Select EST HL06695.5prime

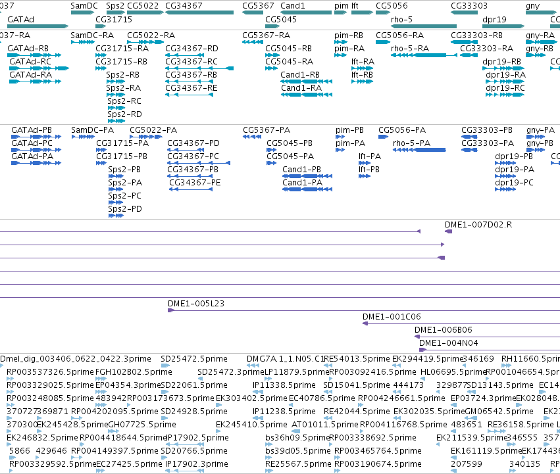[x=423, y=378]
